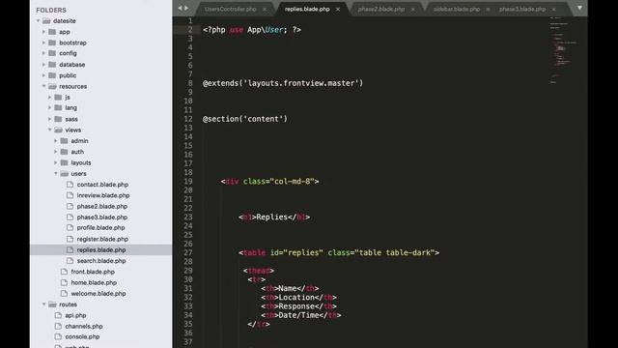Click the Location table header code
618x348 pixels.
[x=298, y=297]
